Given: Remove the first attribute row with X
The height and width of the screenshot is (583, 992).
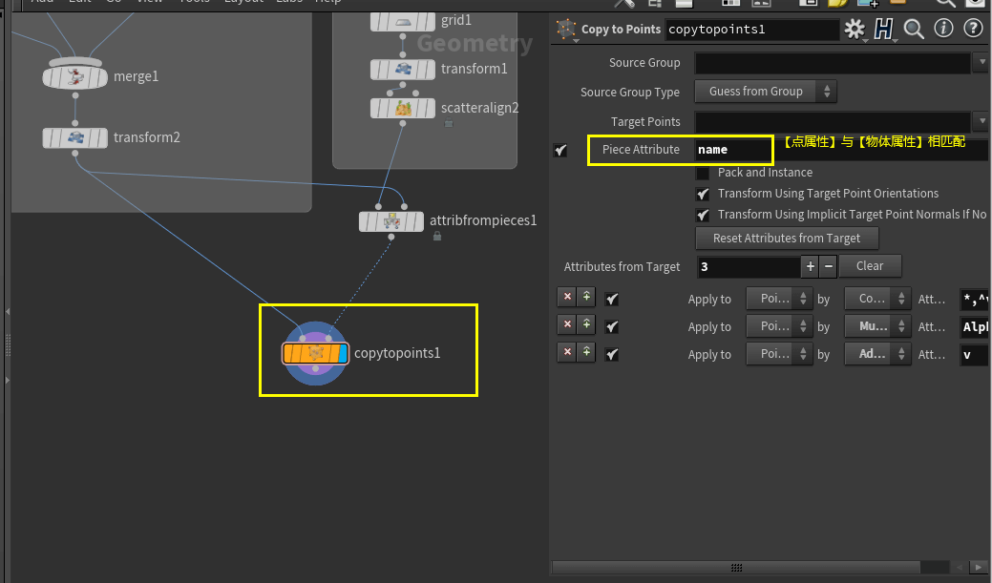Looking at the screenshot, I should pyautogui.click(x=567, y=297).
